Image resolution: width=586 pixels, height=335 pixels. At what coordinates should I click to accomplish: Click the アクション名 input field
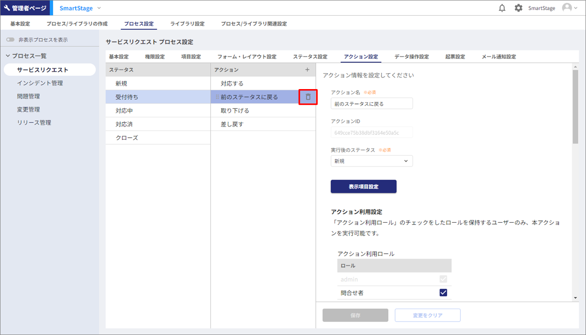[x=371, y=104]
